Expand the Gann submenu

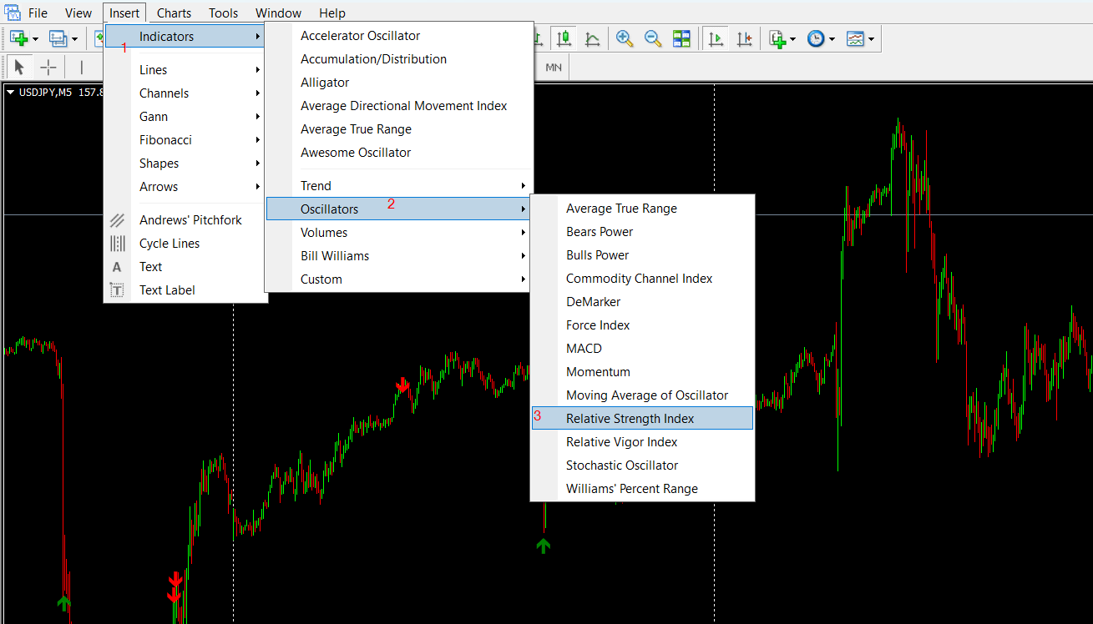tap(185, 117)
